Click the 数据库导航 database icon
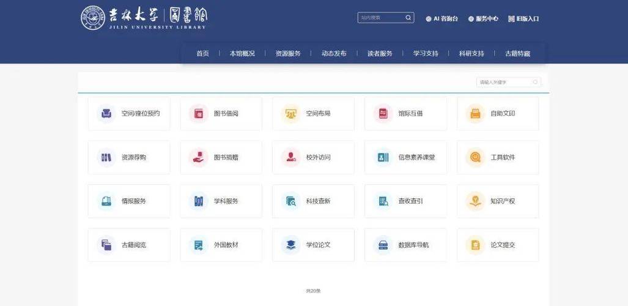 [x=383, y=245]
